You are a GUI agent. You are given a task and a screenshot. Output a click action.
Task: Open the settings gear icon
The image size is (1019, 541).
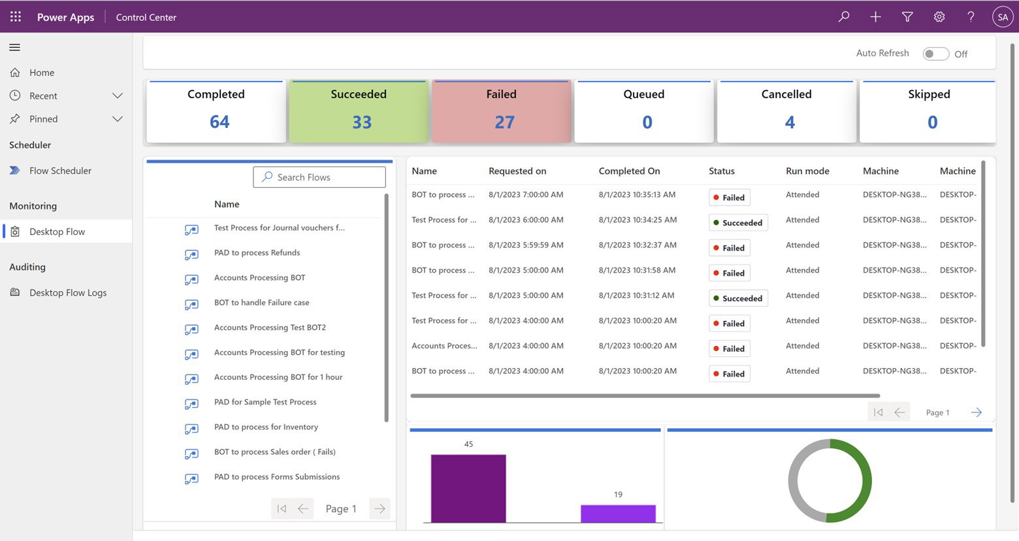pos(939,17)
